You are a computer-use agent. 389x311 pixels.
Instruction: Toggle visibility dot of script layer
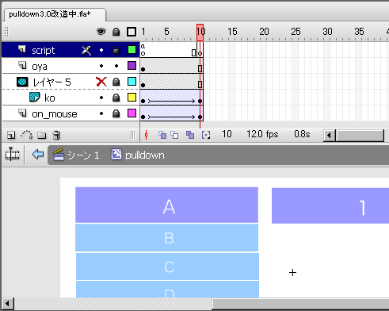pos(101,50)
